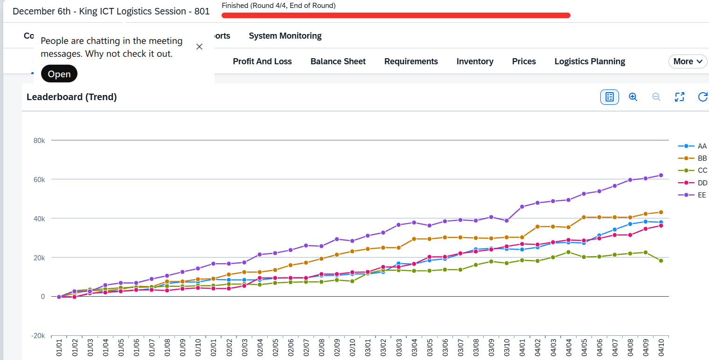
Task: View the Prices tab
Action: click(524, 61)
